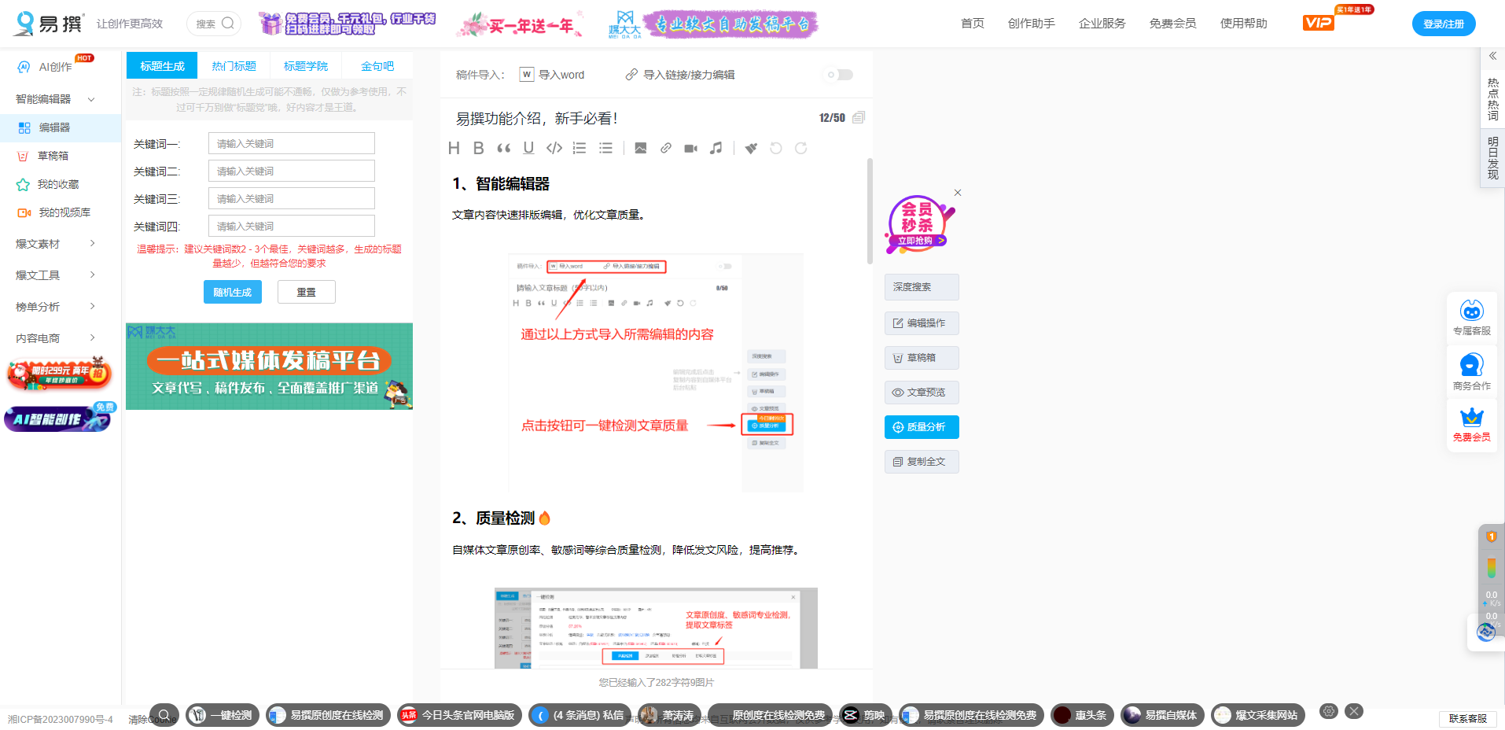Open the 使用帮助 menu item

(1243, 24)
